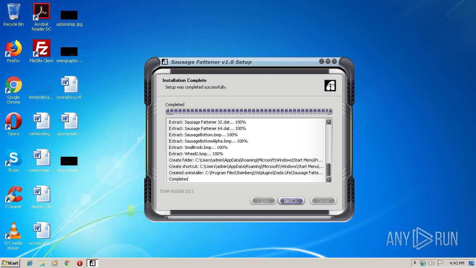Select log line 'Extract: SmallKnob.bmp... 100%'
Screen dimensions: 476x268
click(x=198, y=147)
